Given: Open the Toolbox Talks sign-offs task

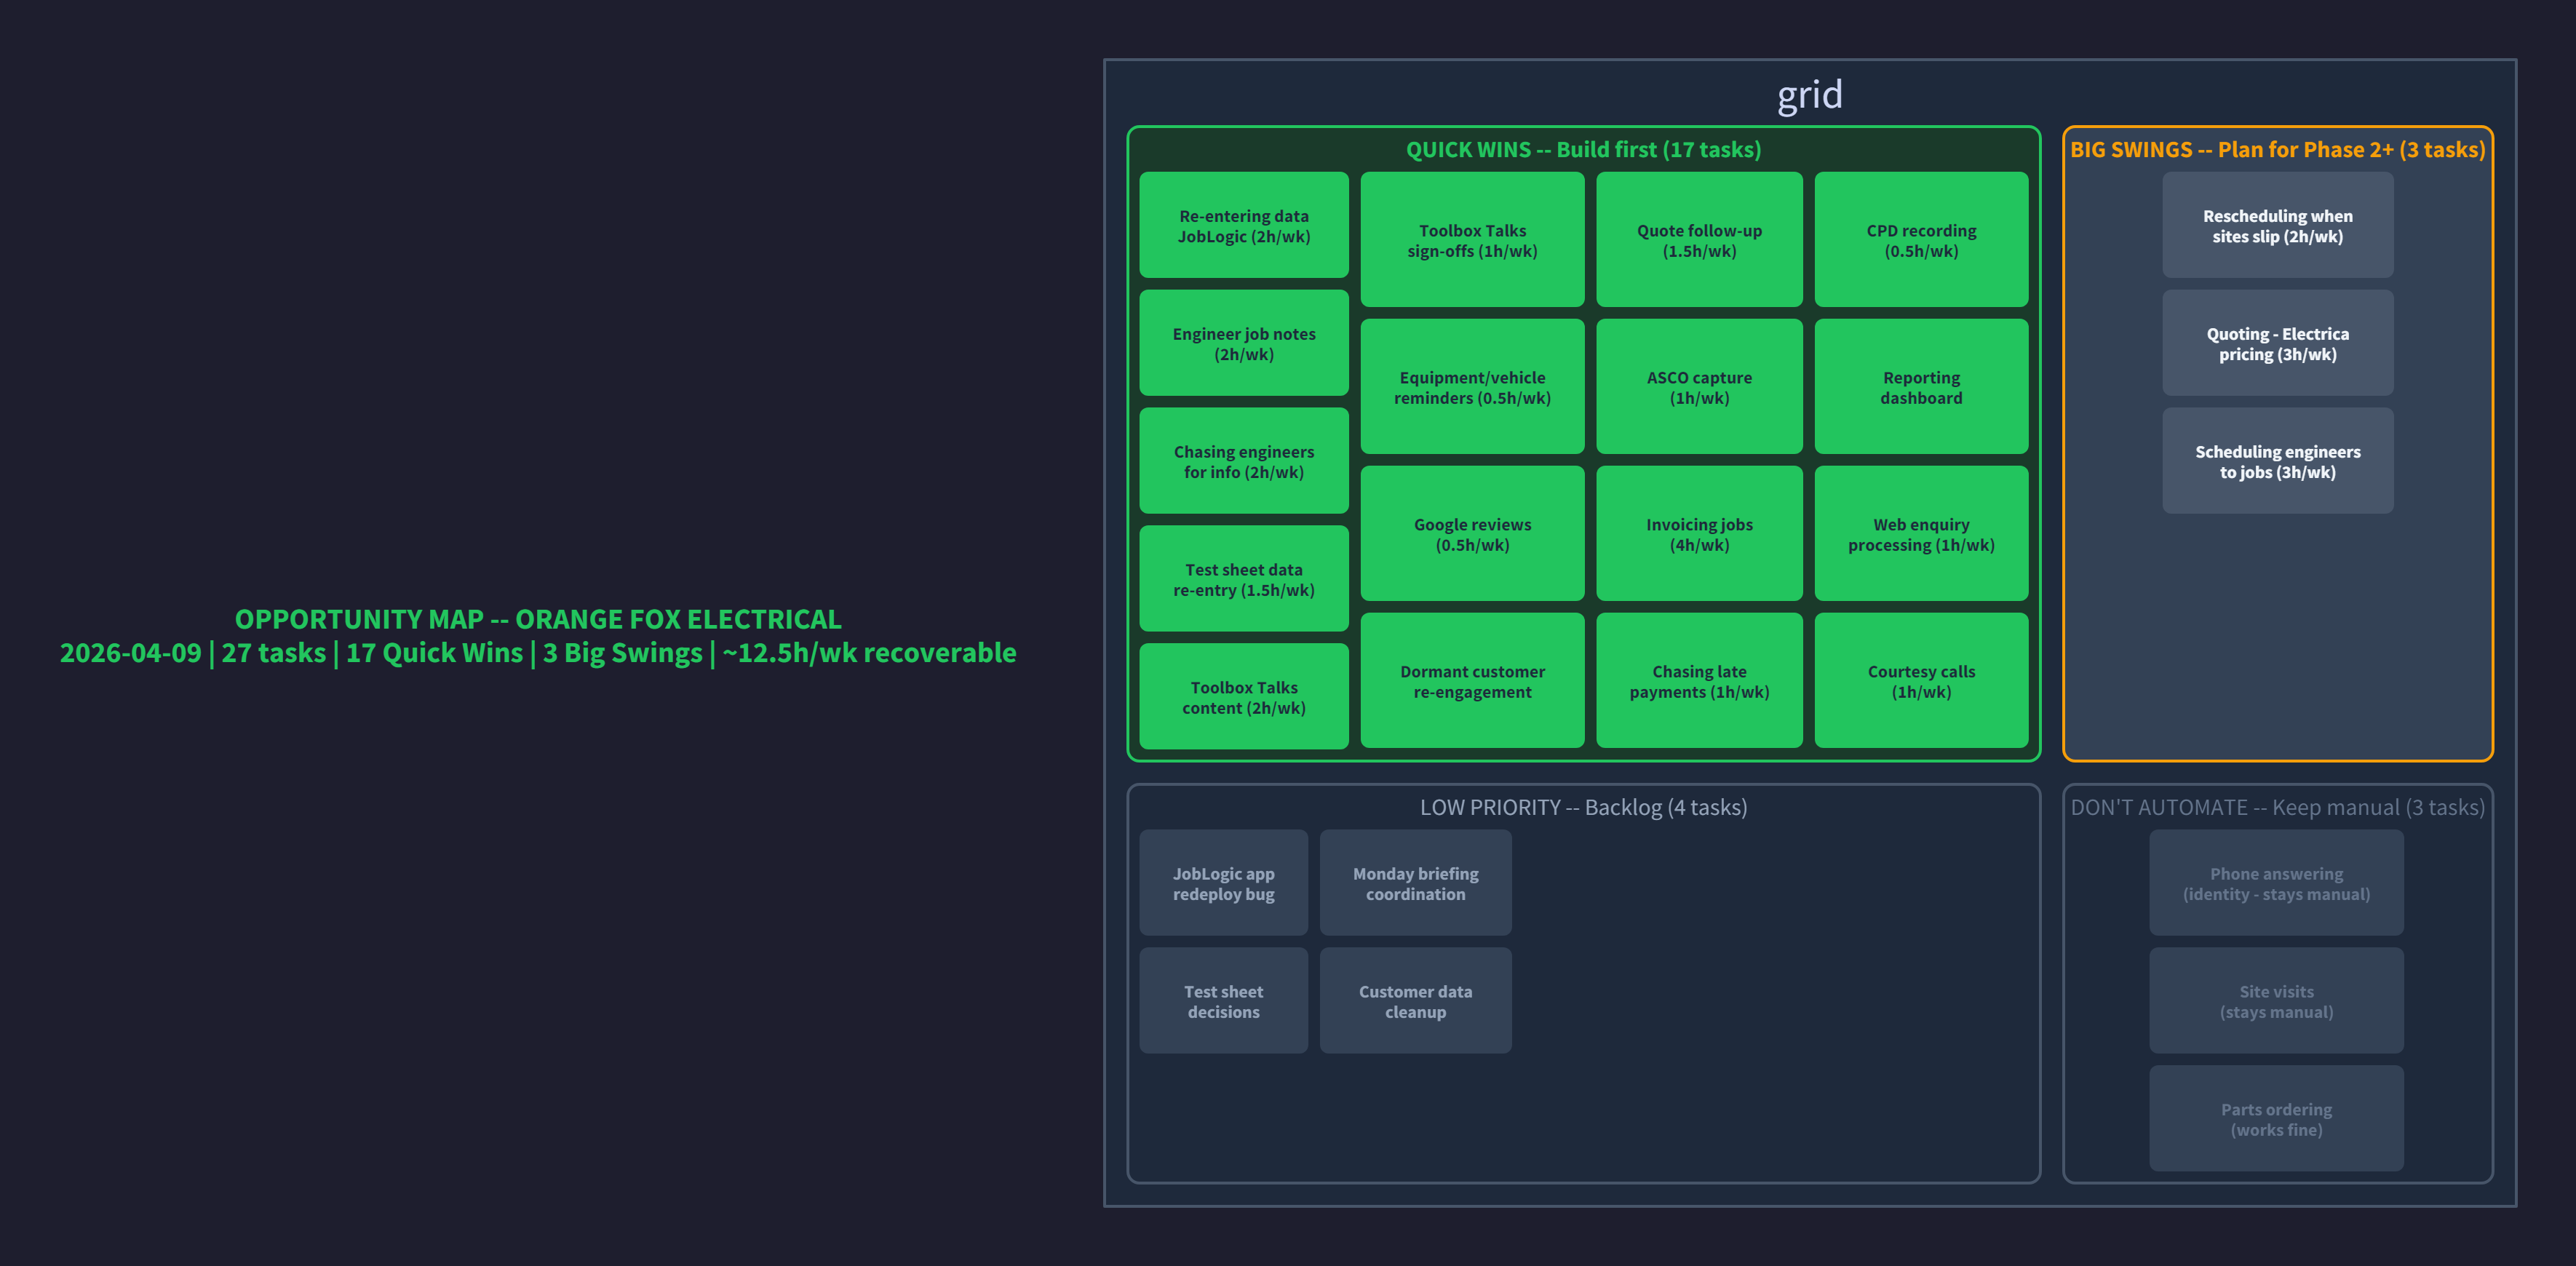Looking at the screenshot, I should pyautogui.click(x=1472, y=240).
